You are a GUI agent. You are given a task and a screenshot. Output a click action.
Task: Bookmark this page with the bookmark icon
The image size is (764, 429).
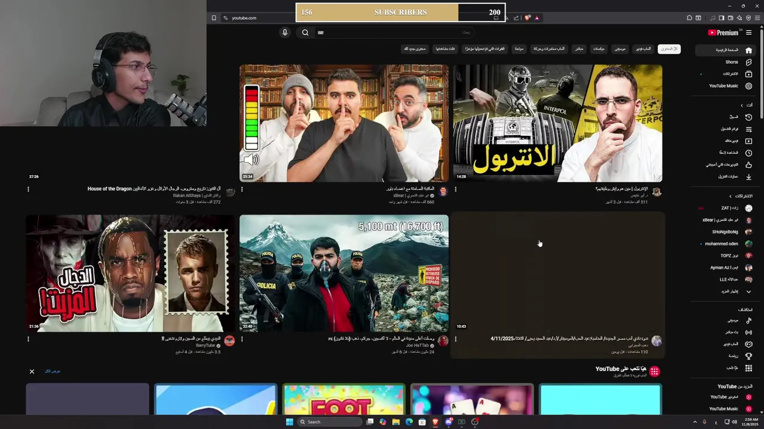point(214,18)
